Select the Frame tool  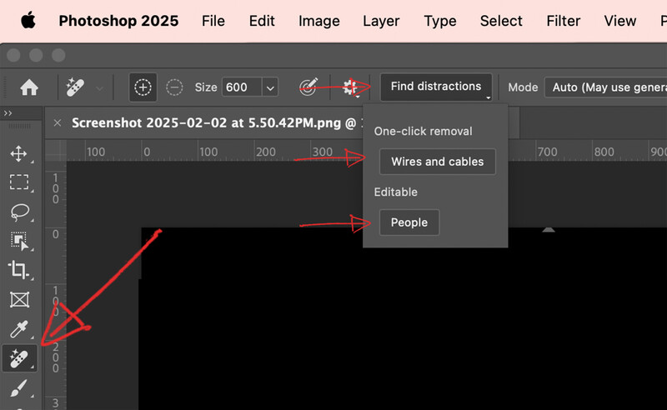coord(19,299)
